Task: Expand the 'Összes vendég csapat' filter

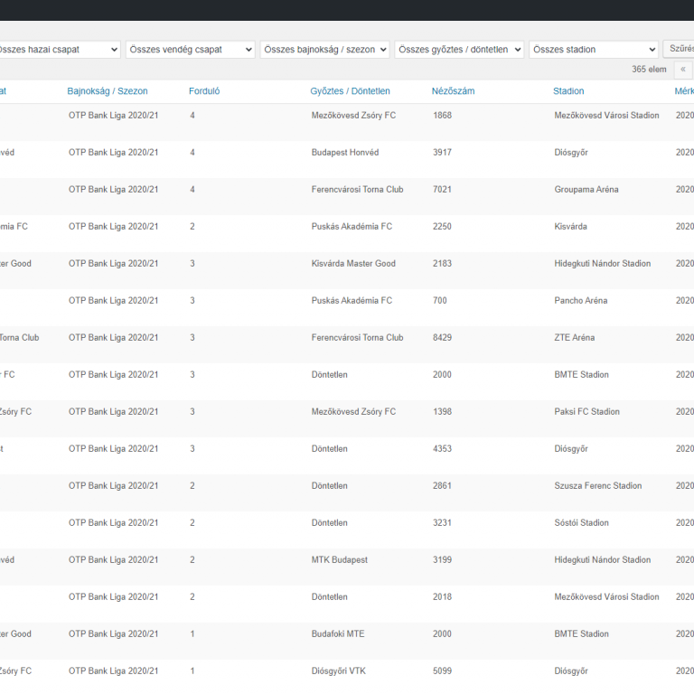Action: point(191,50)
